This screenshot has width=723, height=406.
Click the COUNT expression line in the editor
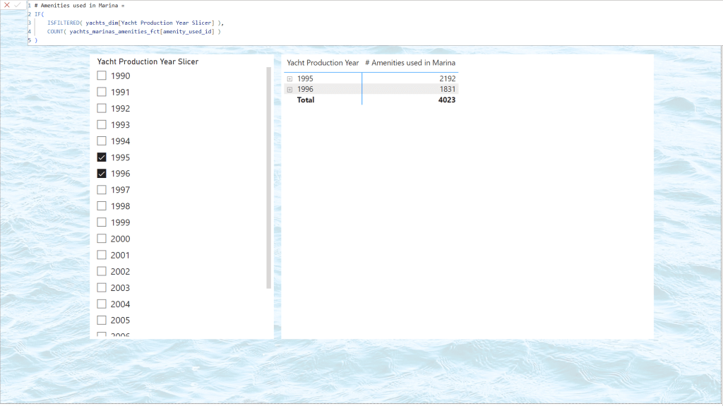[134, 32]
